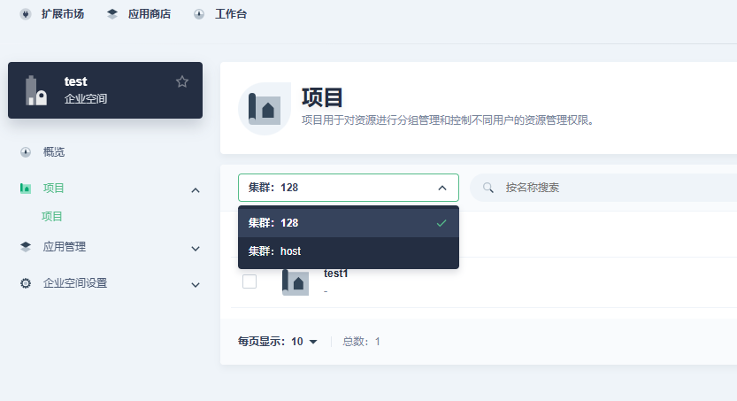
Task: Expand the 企业空间设置 section chevron
Action: point(196,285)
